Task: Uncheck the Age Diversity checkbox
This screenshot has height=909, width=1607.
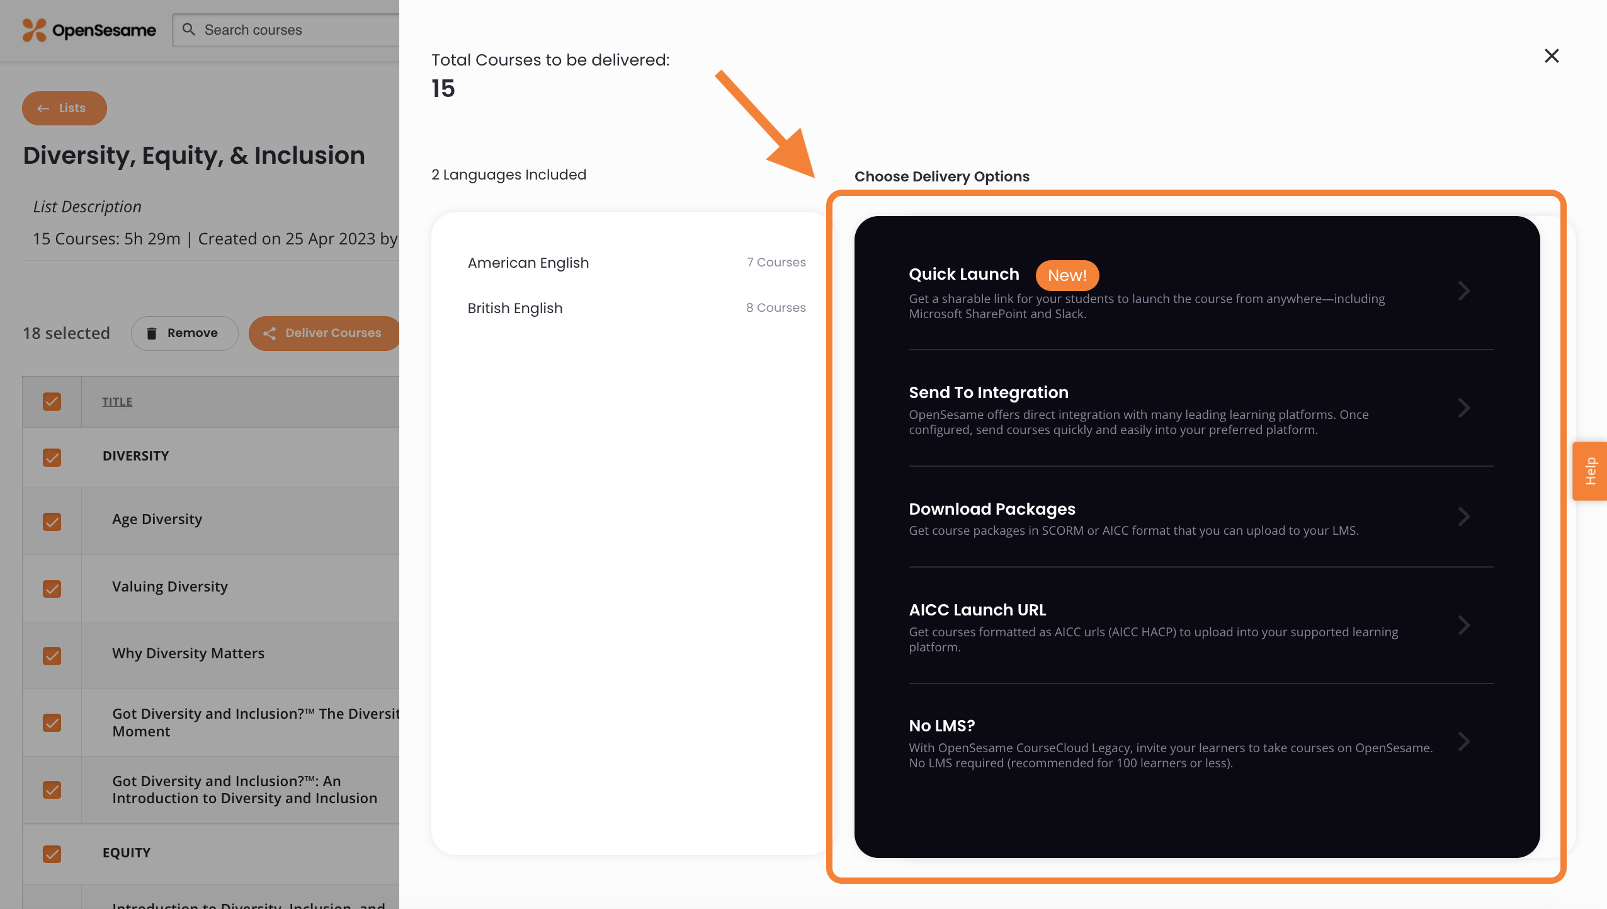Action: pos(52,522)
